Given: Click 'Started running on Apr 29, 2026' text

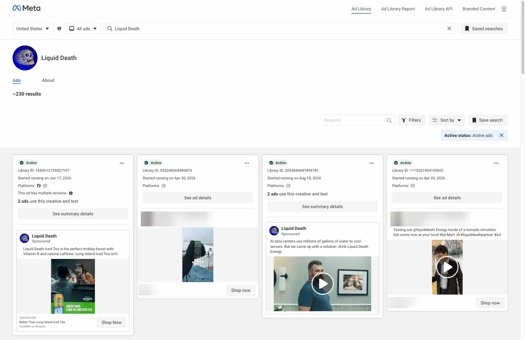Looking at the screenshot, I should point(419,178).
